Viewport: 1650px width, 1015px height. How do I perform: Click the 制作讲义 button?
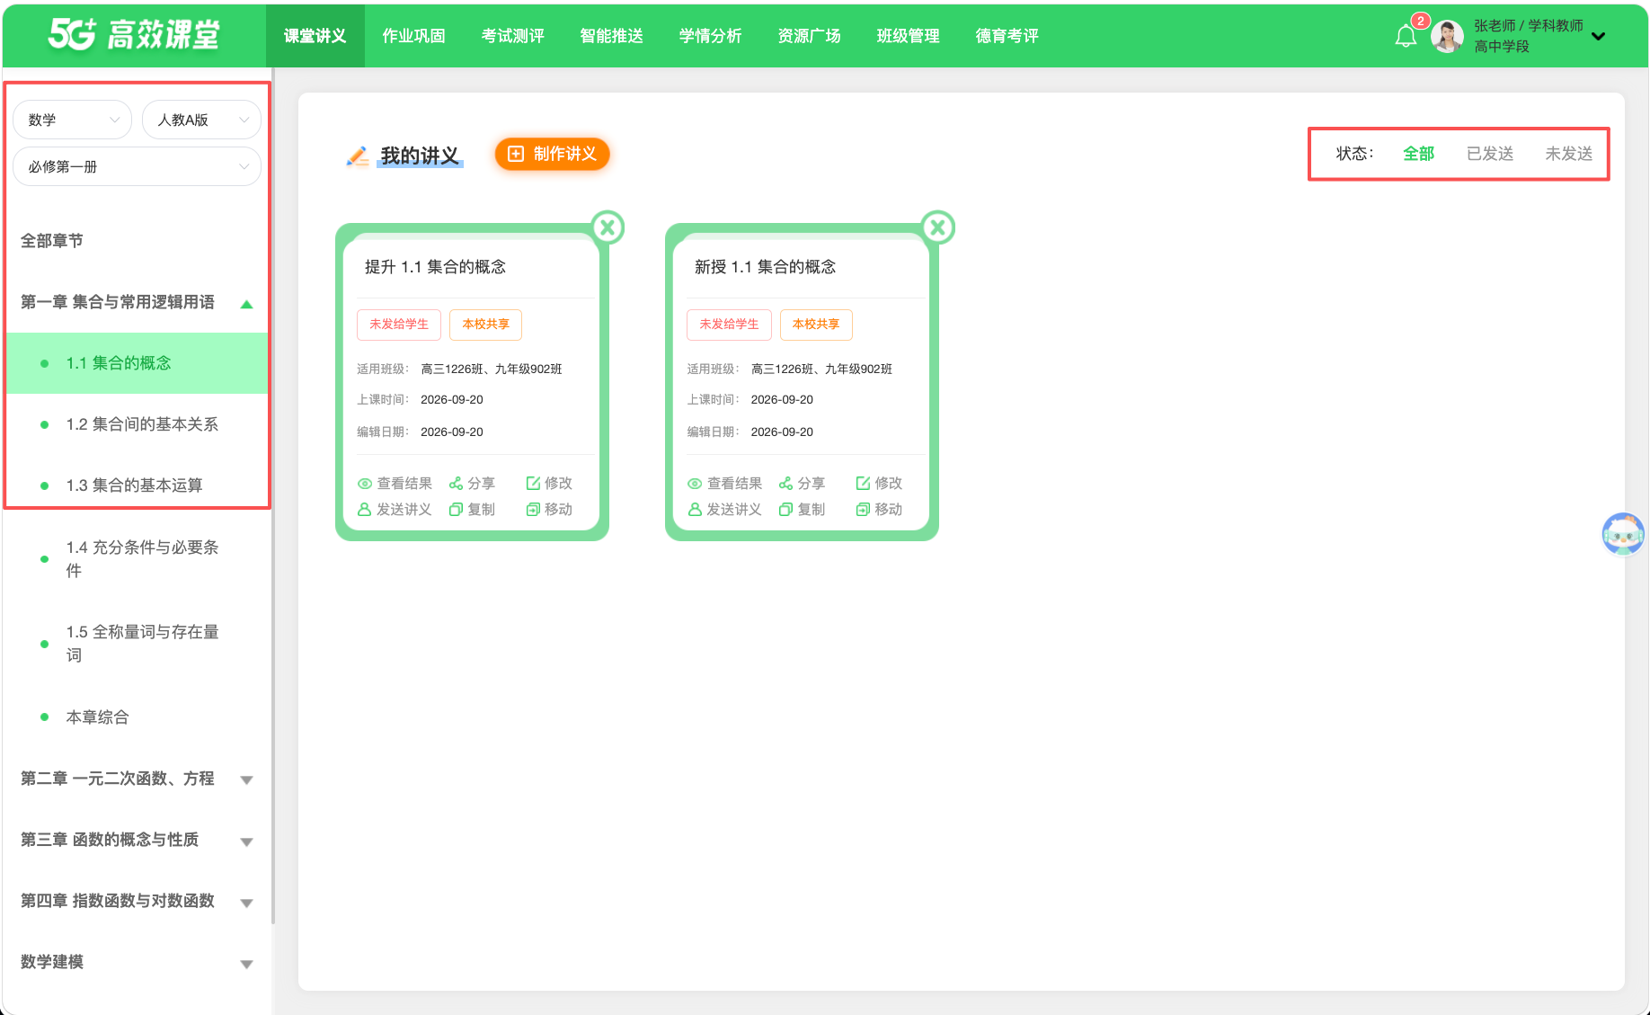click(553, 154)
